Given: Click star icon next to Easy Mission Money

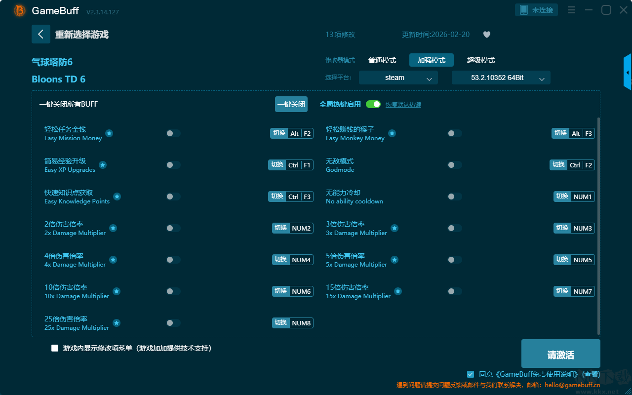Looking at the screenshot, I should click(109, 133).
